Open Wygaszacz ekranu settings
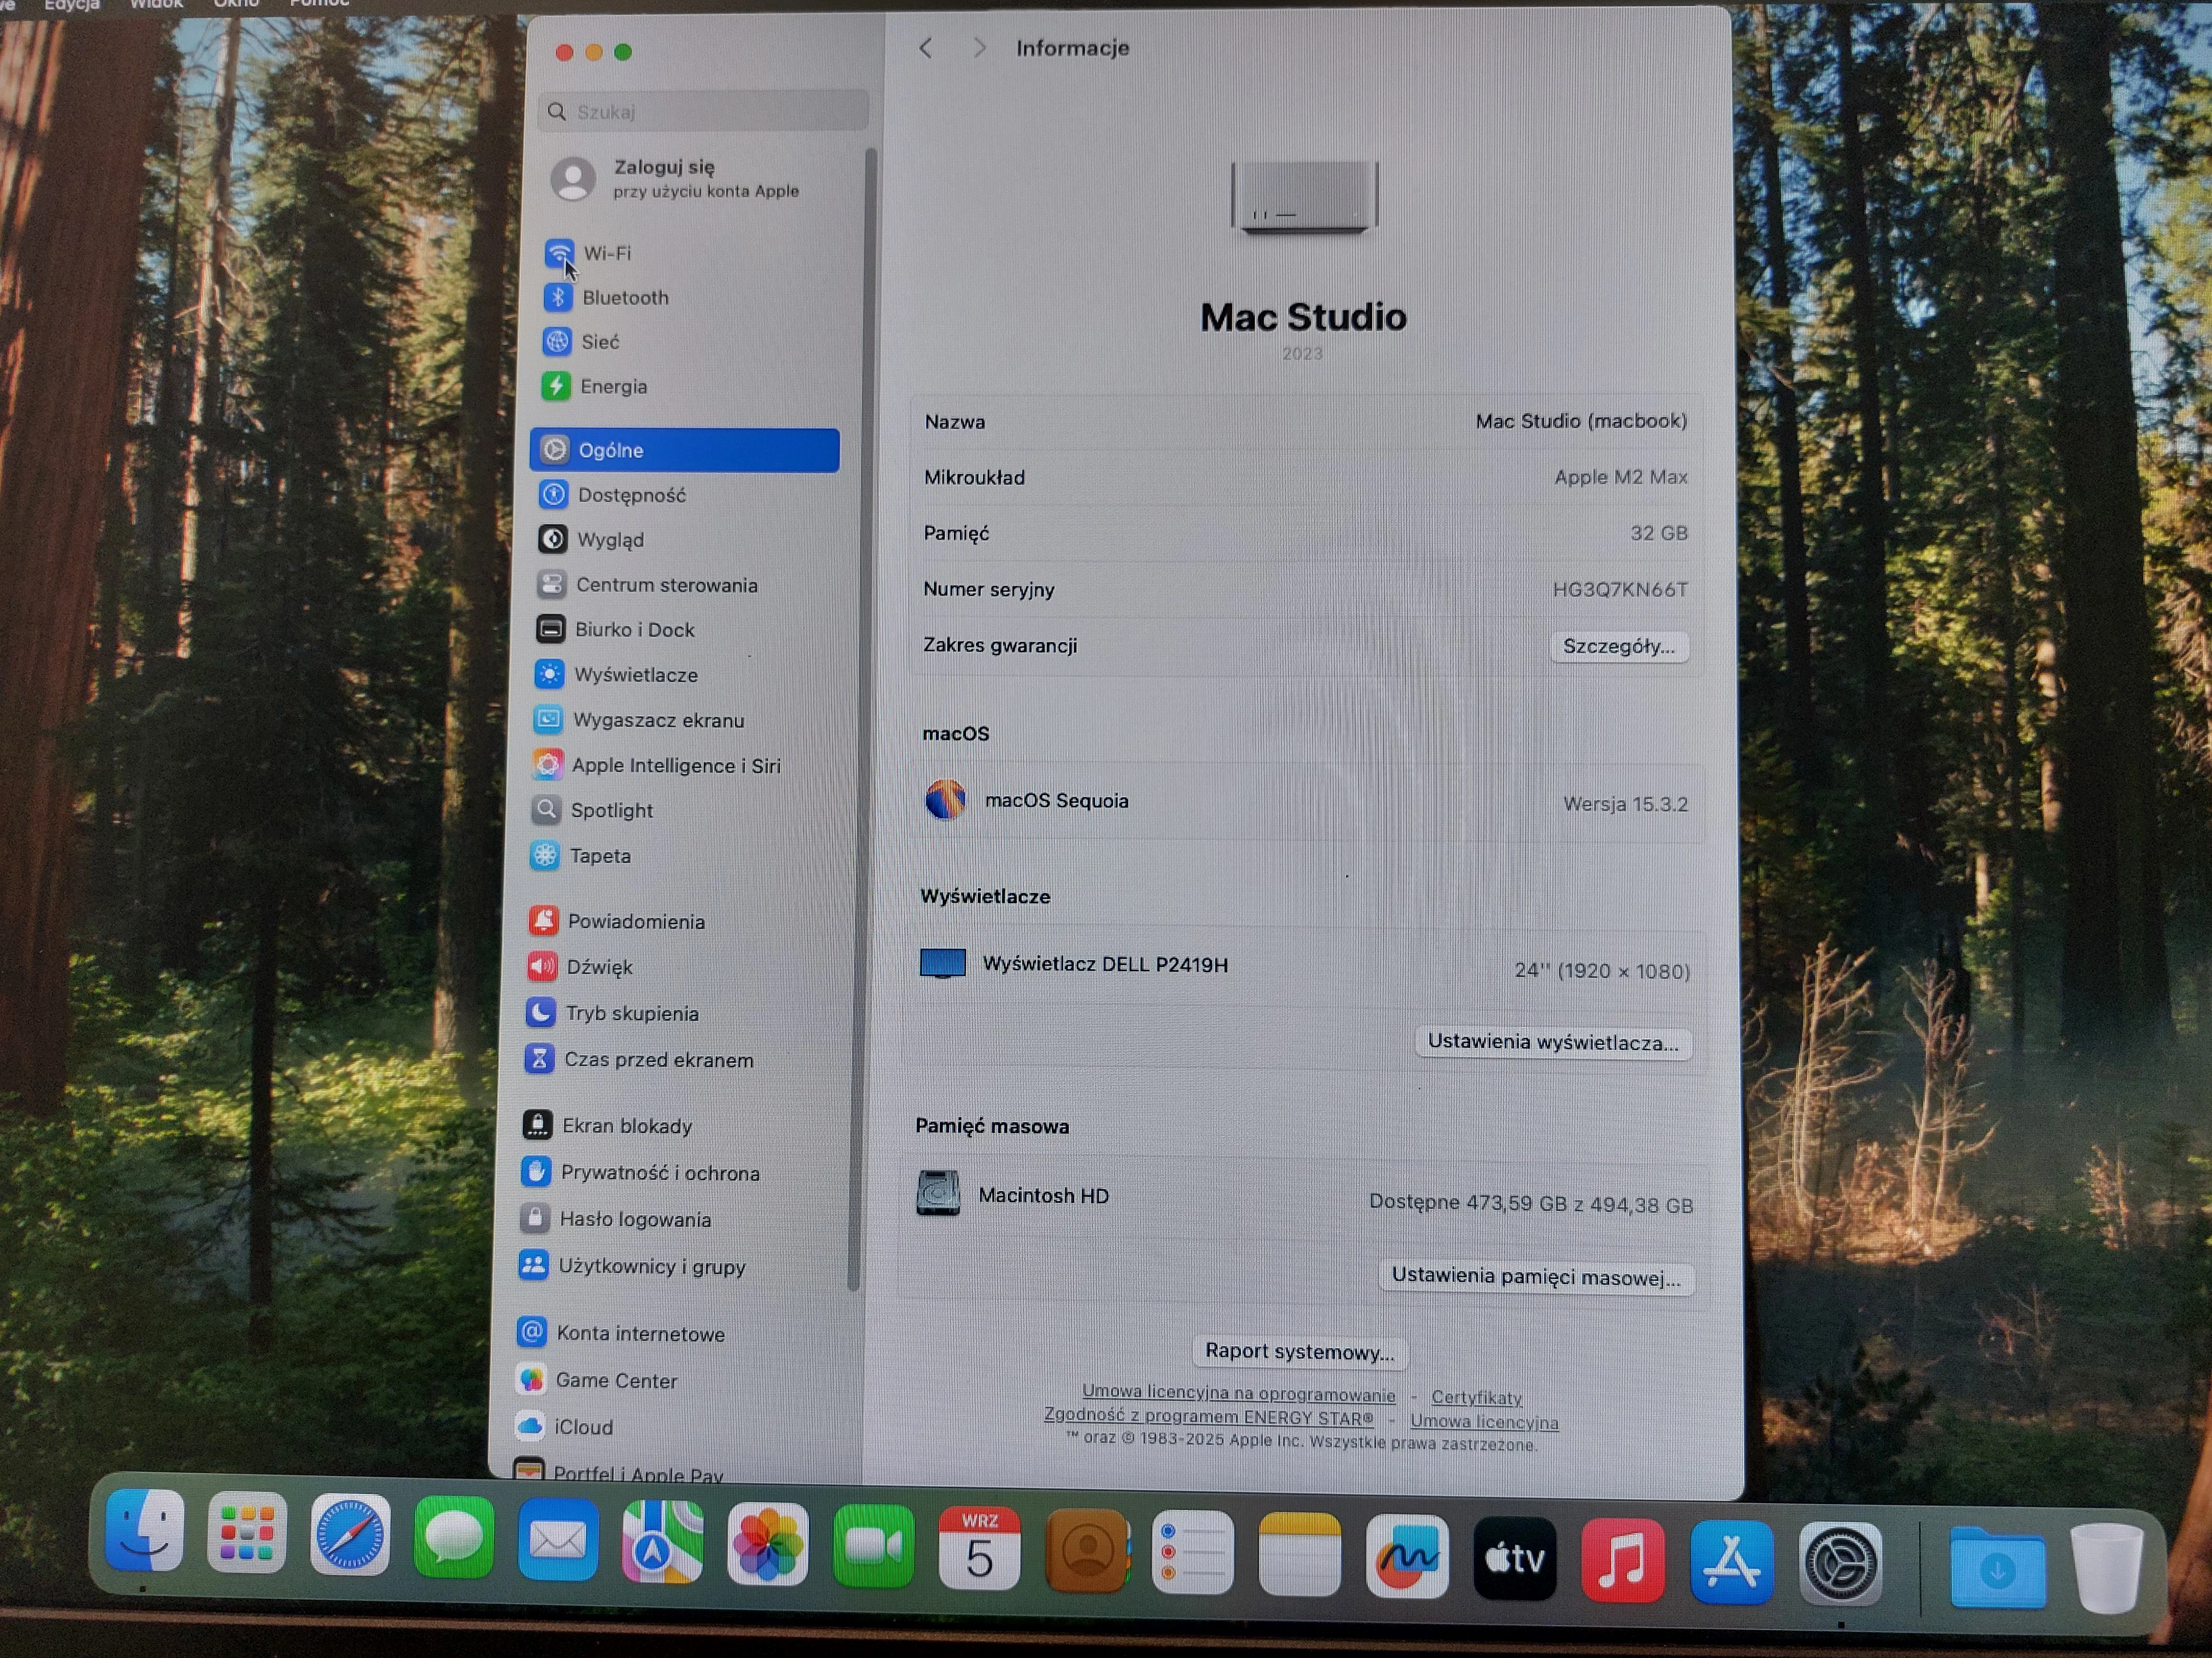 point(640,720)
